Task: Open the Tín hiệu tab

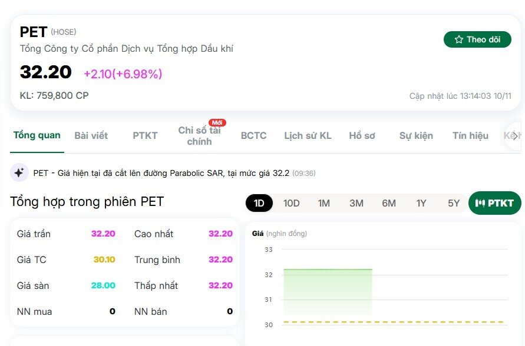Action: point(470,135)
